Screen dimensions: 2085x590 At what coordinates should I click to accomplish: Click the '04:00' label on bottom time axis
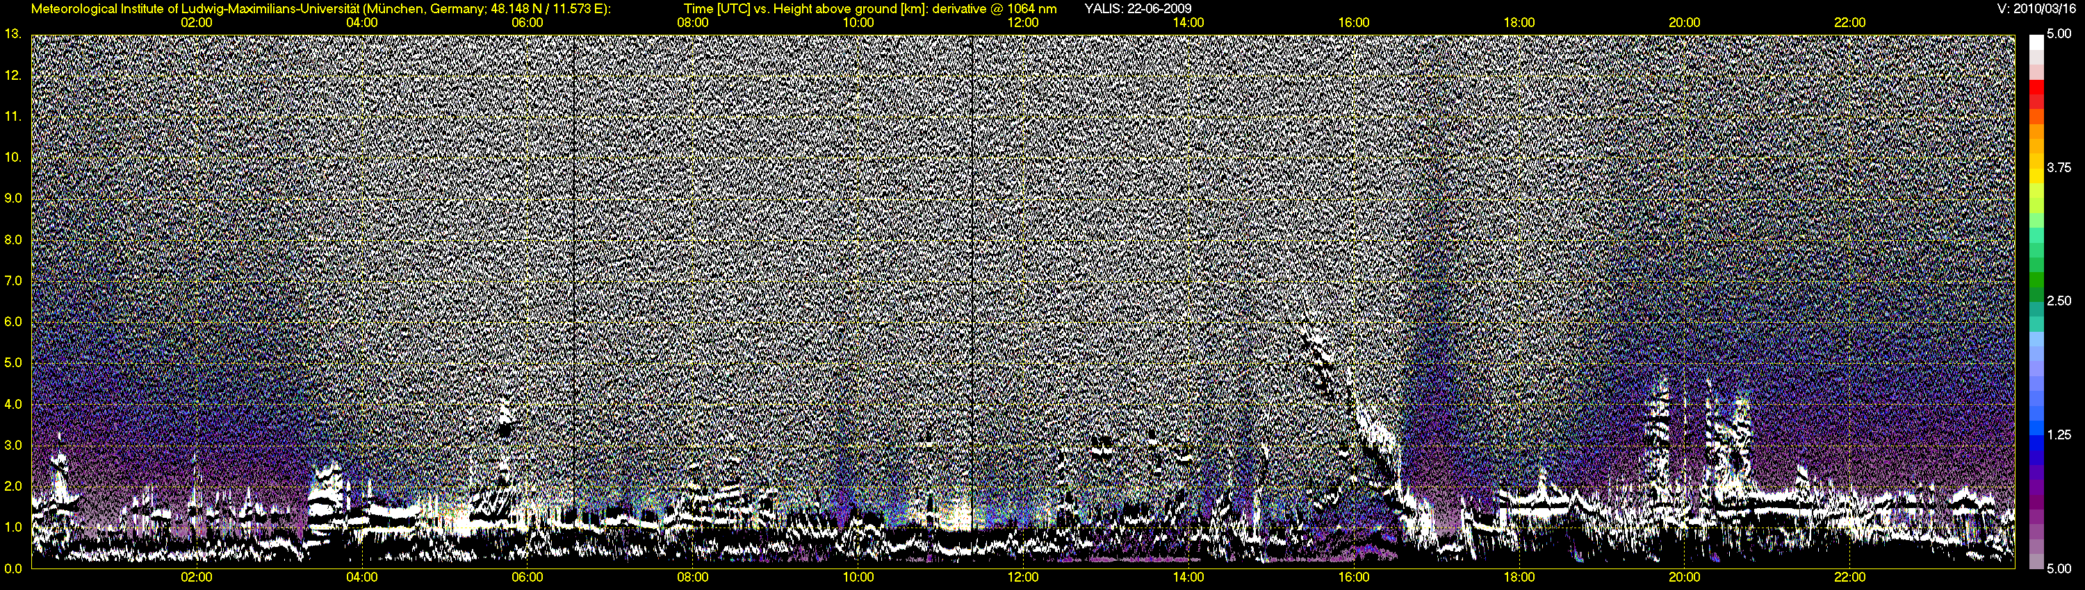(x=362, y=577)
